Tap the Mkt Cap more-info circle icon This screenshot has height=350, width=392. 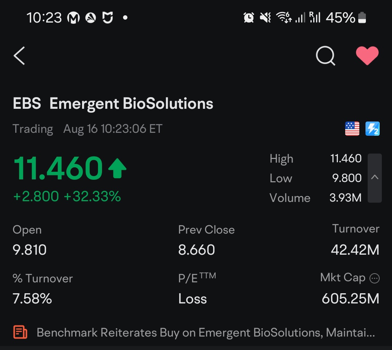coord(374,279)
